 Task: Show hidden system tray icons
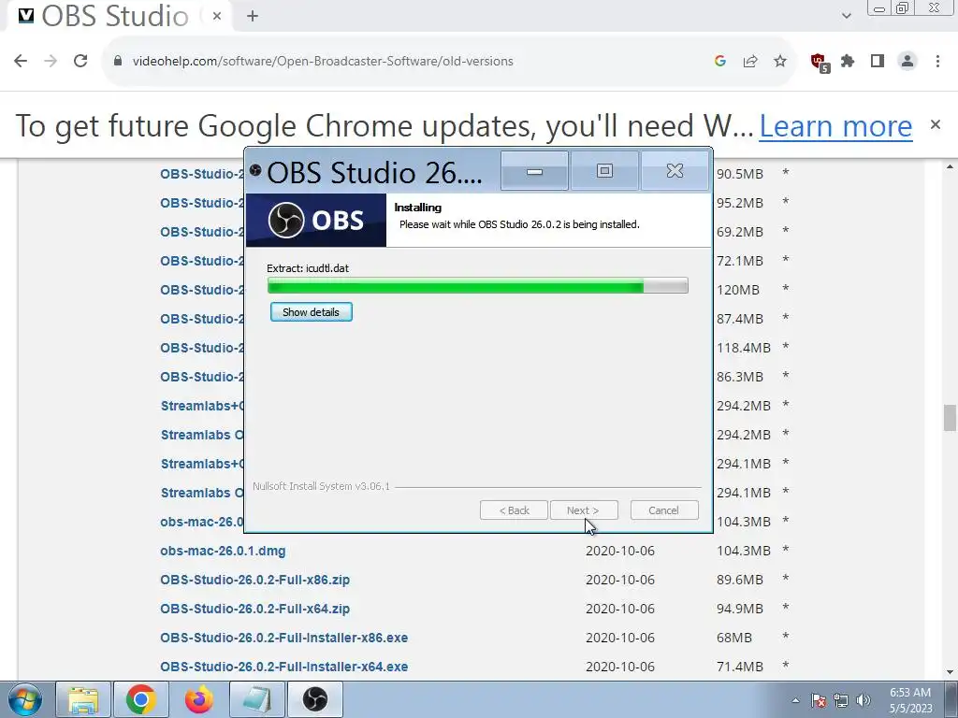795,700
